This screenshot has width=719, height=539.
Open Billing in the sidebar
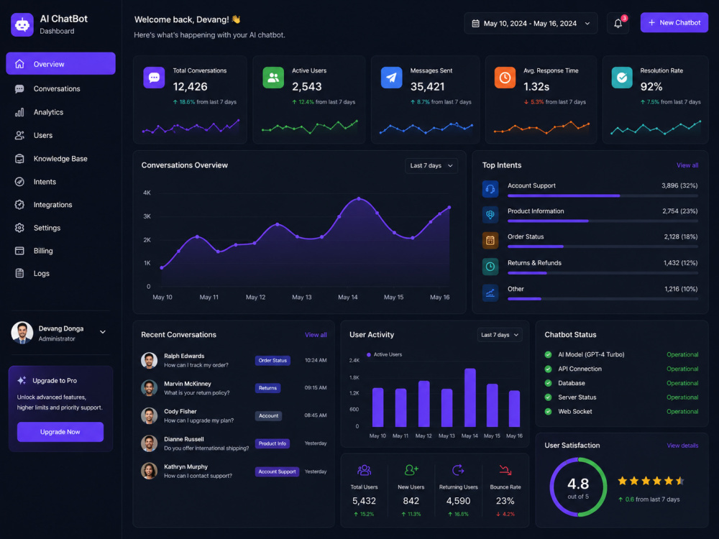click(x=60, y=251)
